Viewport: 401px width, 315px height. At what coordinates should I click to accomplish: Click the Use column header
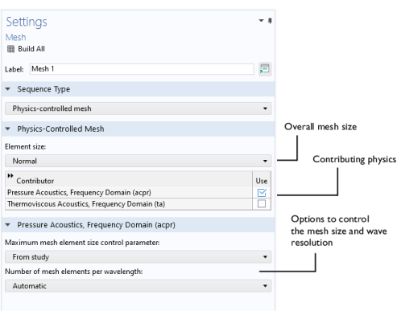pos(262,181)
